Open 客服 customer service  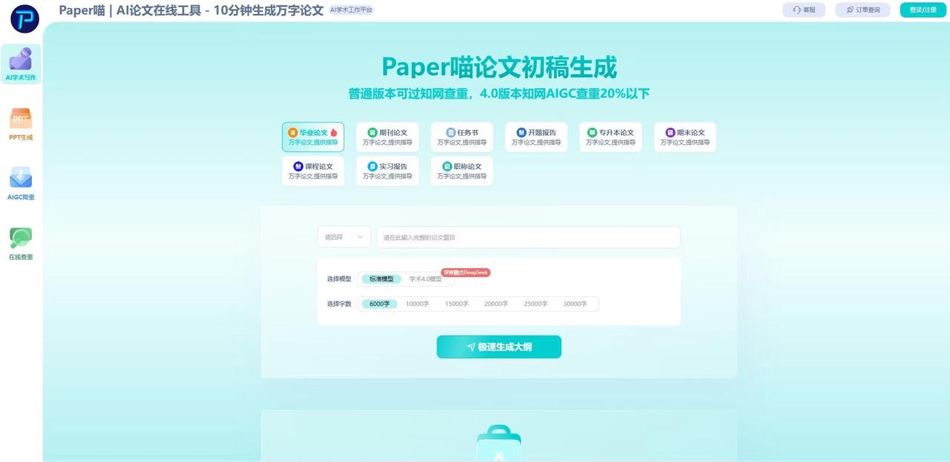pyautogui.click(x=804, y=10)
